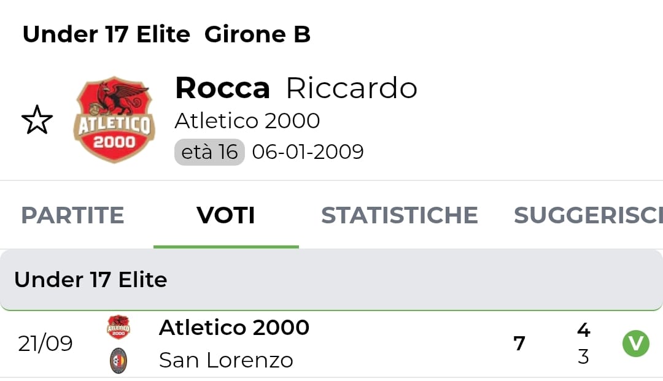Click the large Atletico 2000 club crest

coord(114,120)
